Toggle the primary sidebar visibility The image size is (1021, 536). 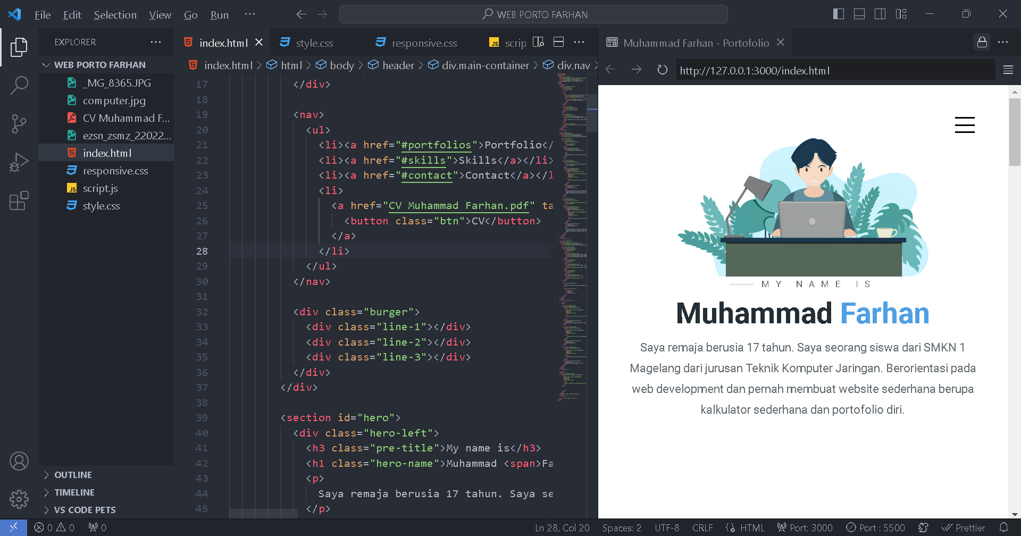coord(839,14)
